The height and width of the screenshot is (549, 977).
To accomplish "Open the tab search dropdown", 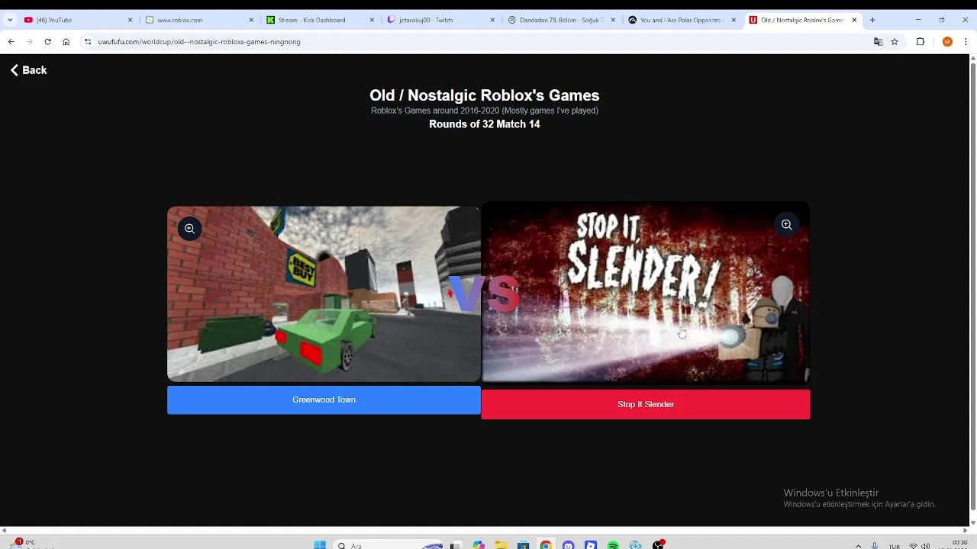I will (10, 20).
